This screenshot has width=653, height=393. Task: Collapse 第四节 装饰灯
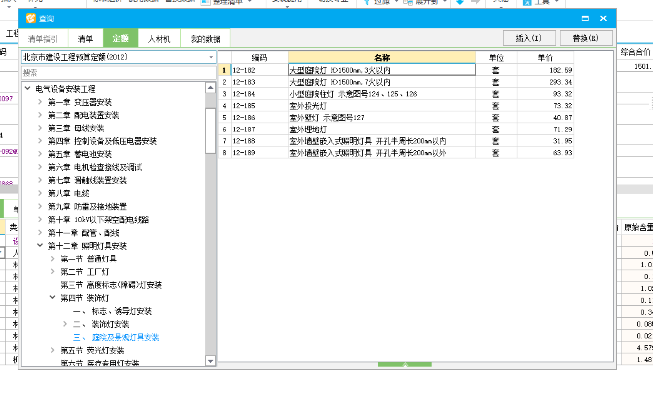(52, 298)
